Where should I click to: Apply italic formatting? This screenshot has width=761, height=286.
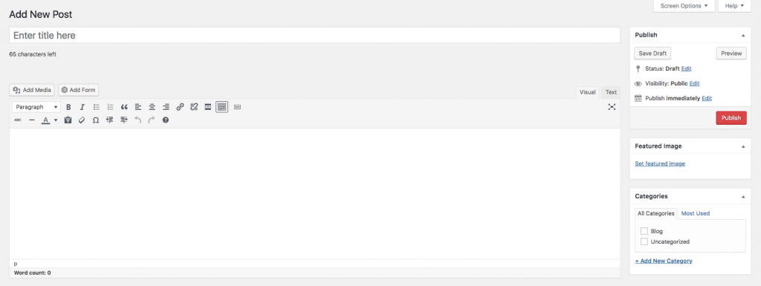click(x=82, y=107)
